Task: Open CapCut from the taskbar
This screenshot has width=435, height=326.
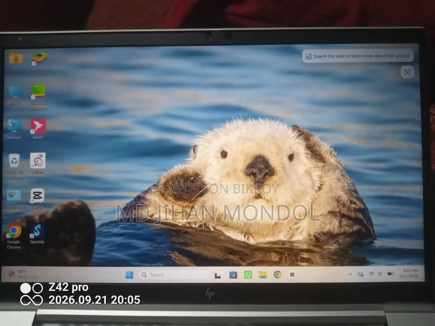Action: pyautogui.click(x=292, y=275)
